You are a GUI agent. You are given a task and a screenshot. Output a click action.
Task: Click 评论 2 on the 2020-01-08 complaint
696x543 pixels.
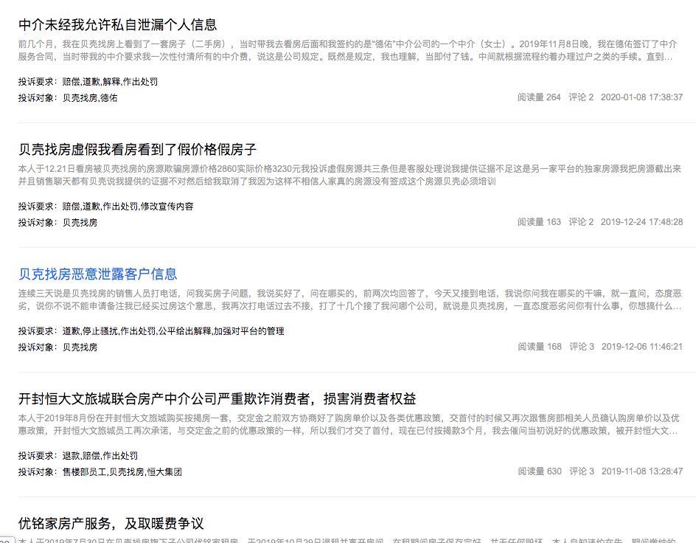coord(581,97)
